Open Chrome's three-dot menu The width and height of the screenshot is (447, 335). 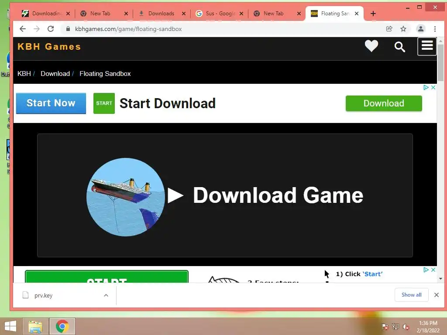[435, 29]
